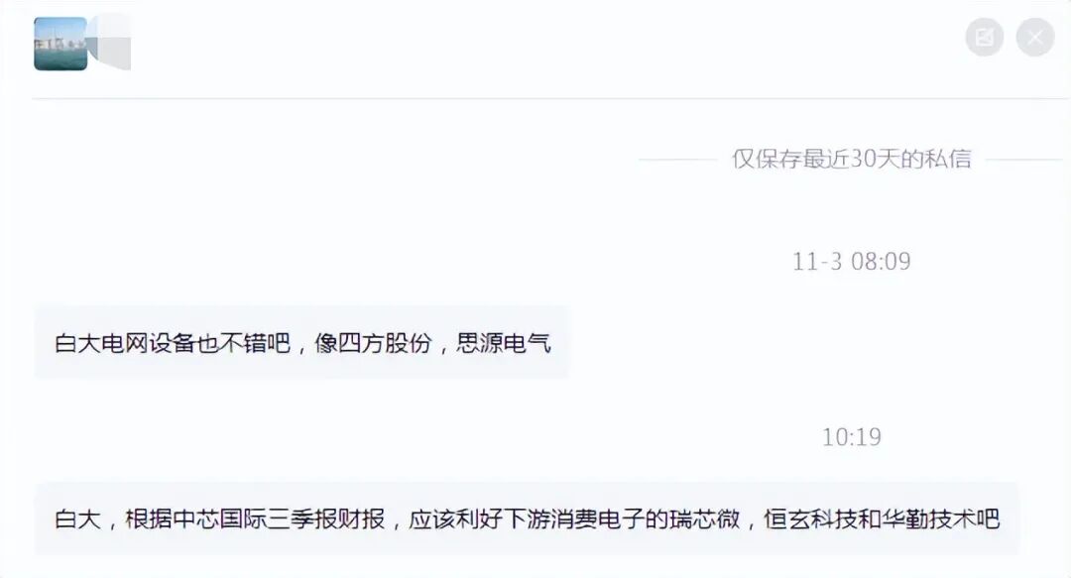This screenshot has height=578, width=1071.
Task: Select the message about 中芯国际三季报财报
Action: click(527, 519)
